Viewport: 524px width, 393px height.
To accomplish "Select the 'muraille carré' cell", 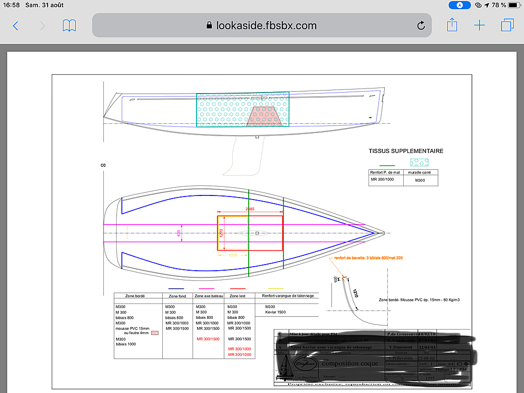I will click(x=420, y=172).
